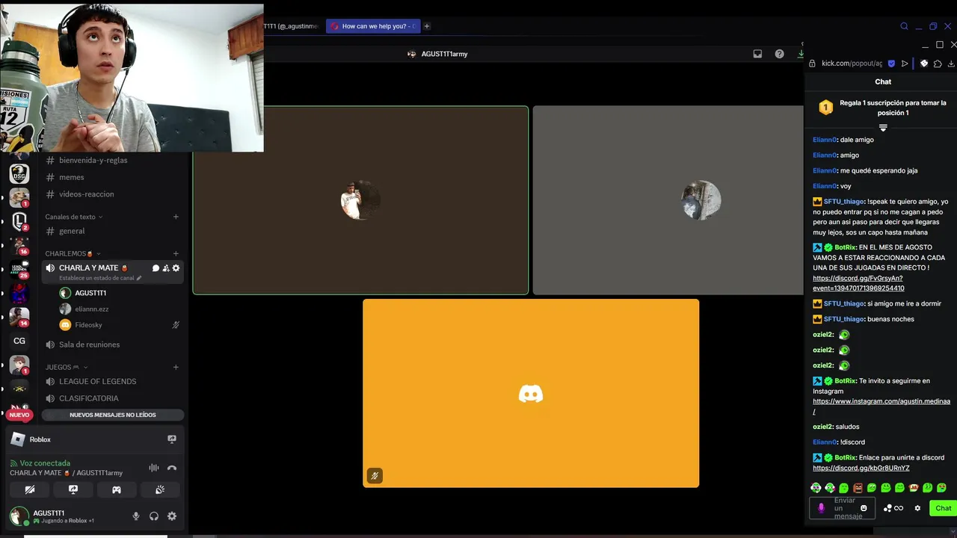Viewport: 957px width, 538px height.
Task: Open browser downloads in Kick window
Action: point(951,64)
